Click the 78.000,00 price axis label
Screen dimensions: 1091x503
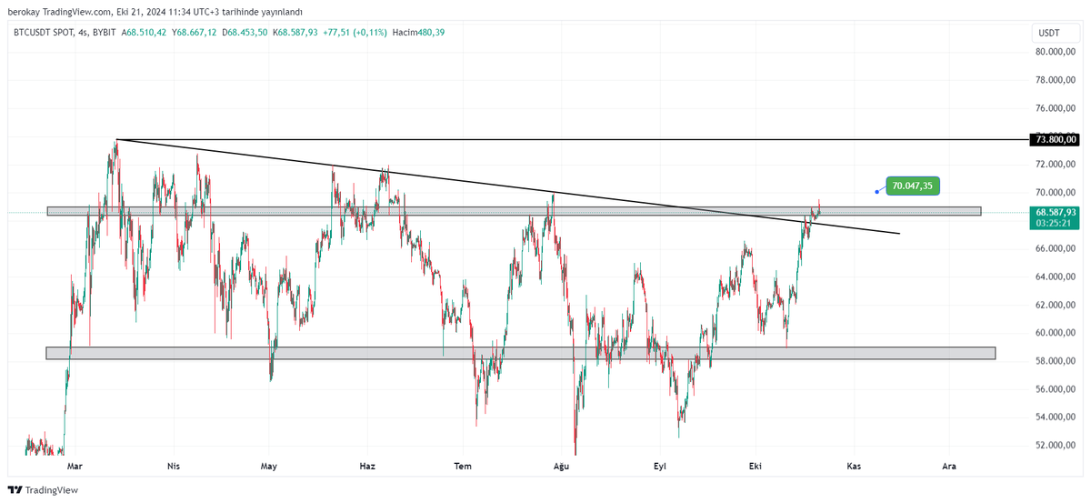click(x=1056, y=80)
